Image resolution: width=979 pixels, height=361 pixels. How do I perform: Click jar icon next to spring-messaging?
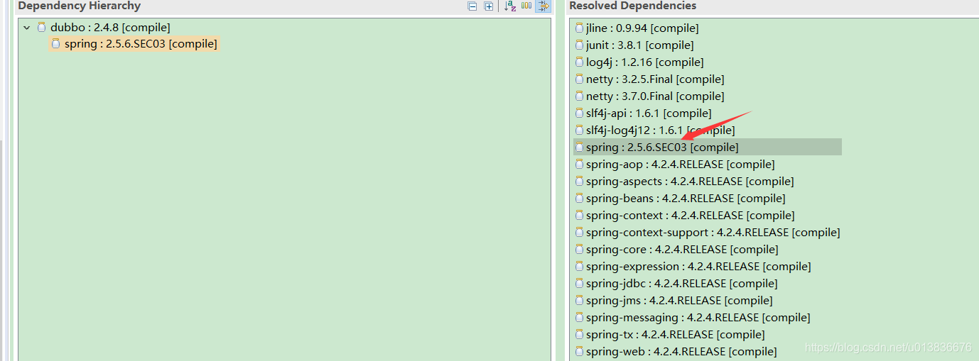pyautogui.click(x=579, y=318)
